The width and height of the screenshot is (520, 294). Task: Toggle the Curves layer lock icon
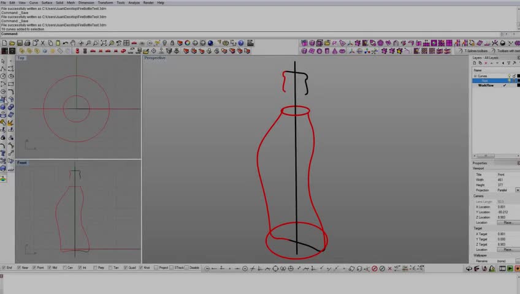point(514,76)
